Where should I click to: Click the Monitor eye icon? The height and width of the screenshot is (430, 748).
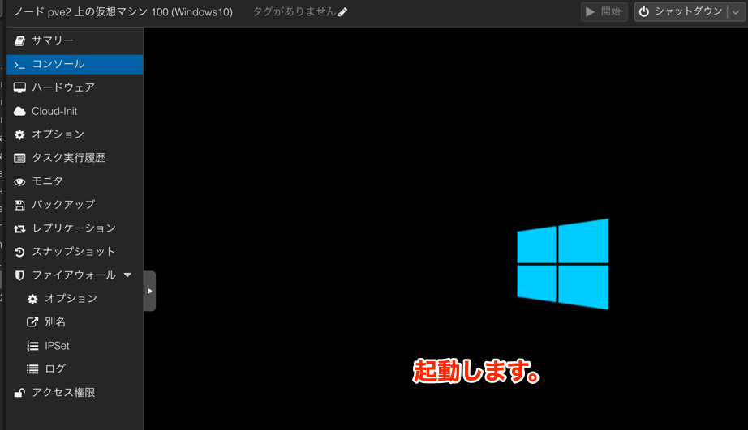click(20, 181)
